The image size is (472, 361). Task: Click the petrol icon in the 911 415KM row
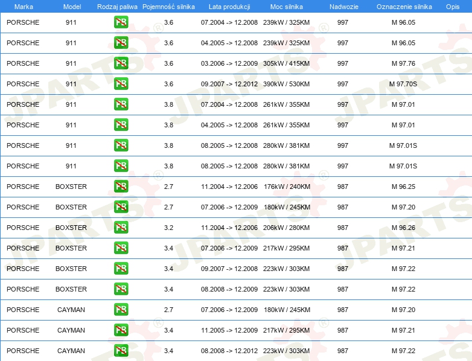coord(121,63)
